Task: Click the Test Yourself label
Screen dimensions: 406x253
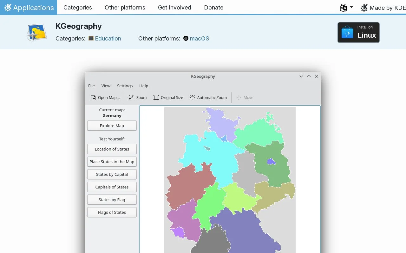Action: tap(112, 139)
